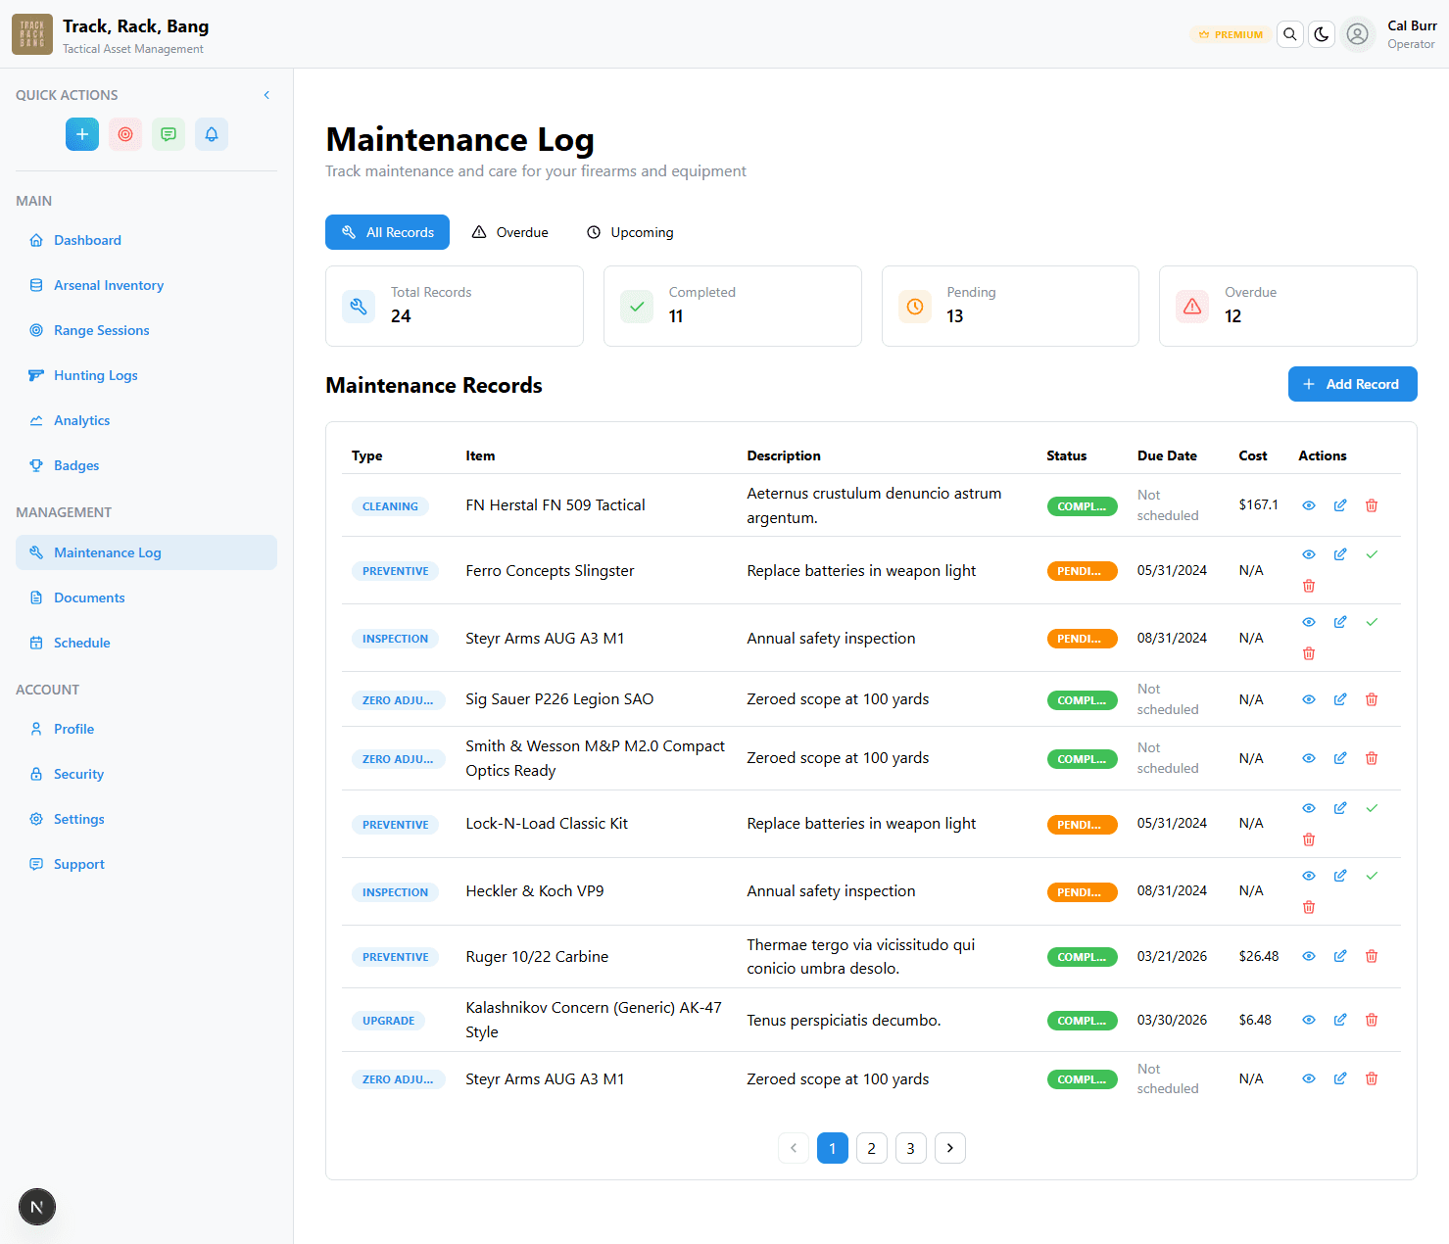Open the search icon in header
Viewport: 1449px width, 1244px height.
[x=1290, y=34]
